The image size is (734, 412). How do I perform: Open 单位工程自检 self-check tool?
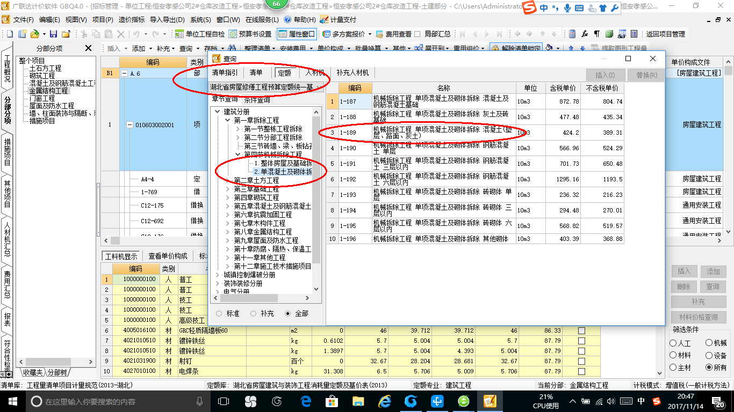click(x=200, y=34)
